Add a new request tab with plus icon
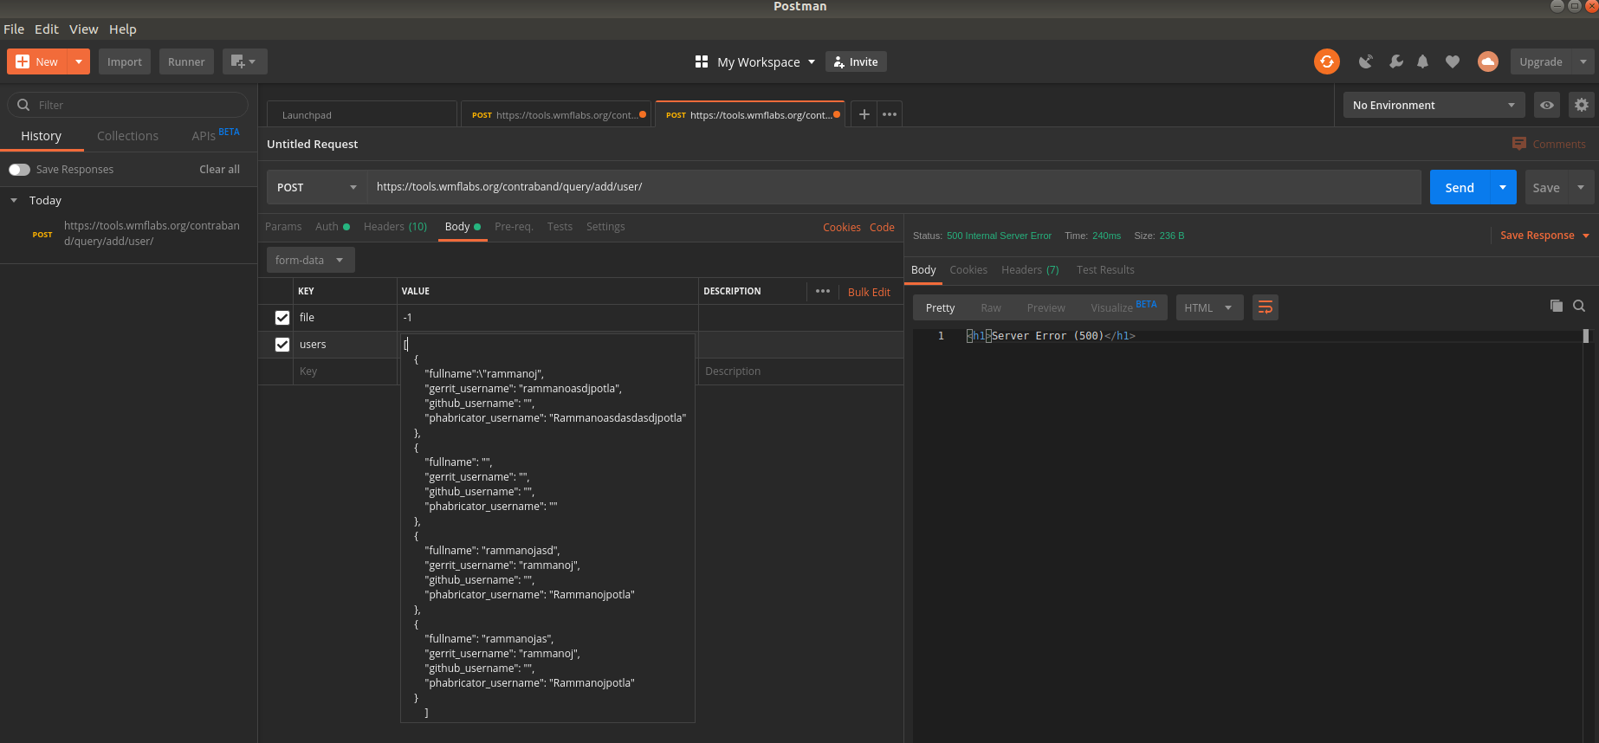This screenshot has width=1599, height=743. [x=864, y=114]
